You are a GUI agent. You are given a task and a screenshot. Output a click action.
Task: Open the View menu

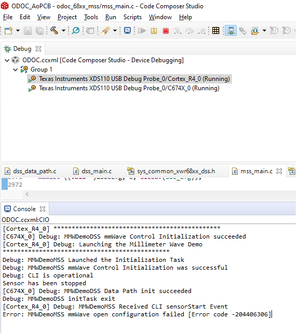coord(44,17)
